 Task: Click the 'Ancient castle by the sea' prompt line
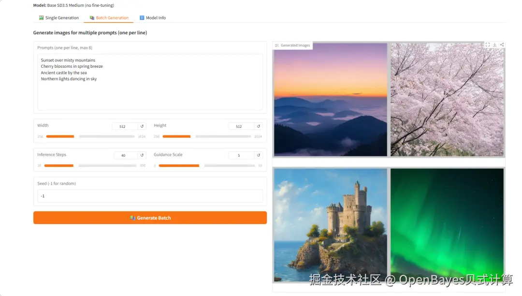(x=64, y=73)
